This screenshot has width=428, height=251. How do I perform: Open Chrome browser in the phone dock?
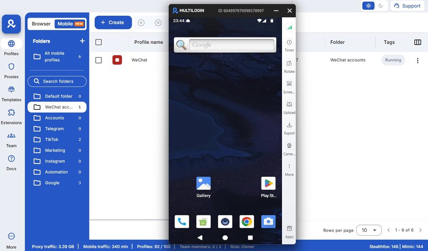pos(246,222)
